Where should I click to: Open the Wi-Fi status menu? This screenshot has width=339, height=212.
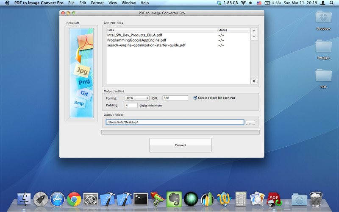point(243,3)
